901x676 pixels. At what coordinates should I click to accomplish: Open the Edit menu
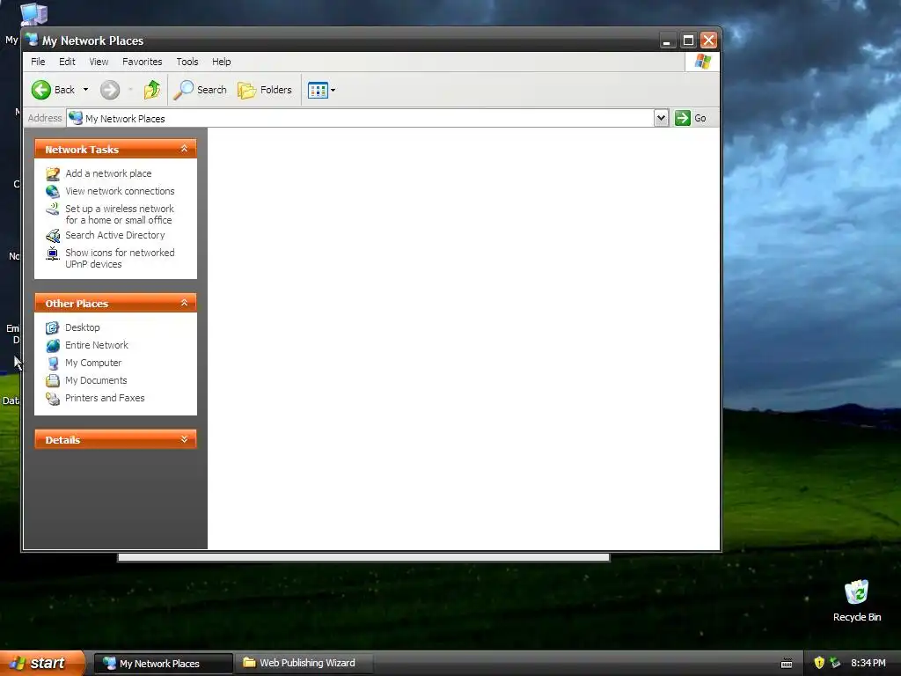click(67, 62)
